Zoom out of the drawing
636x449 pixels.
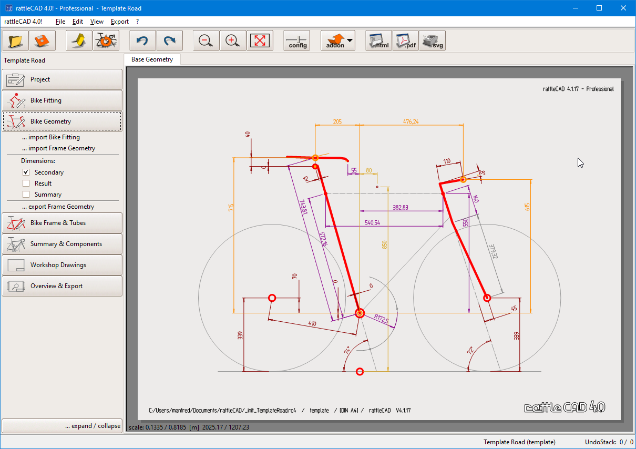206,40
